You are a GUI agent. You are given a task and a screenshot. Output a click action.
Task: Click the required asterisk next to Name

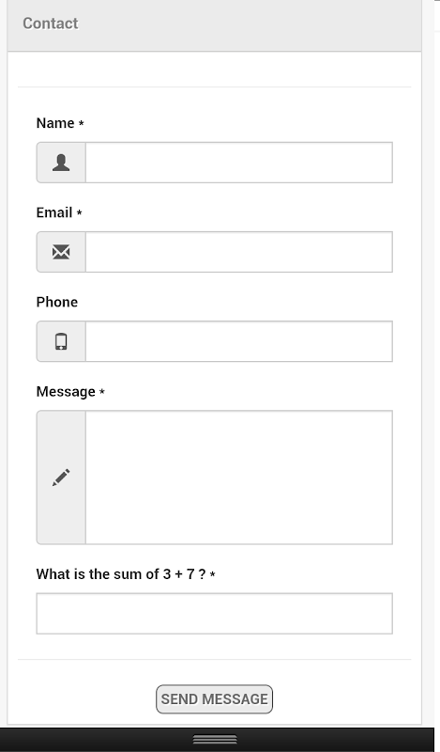82,123
